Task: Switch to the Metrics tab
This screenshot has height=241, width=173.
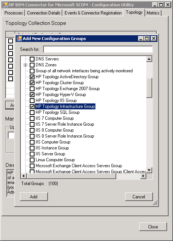Action: click(153, 13)
